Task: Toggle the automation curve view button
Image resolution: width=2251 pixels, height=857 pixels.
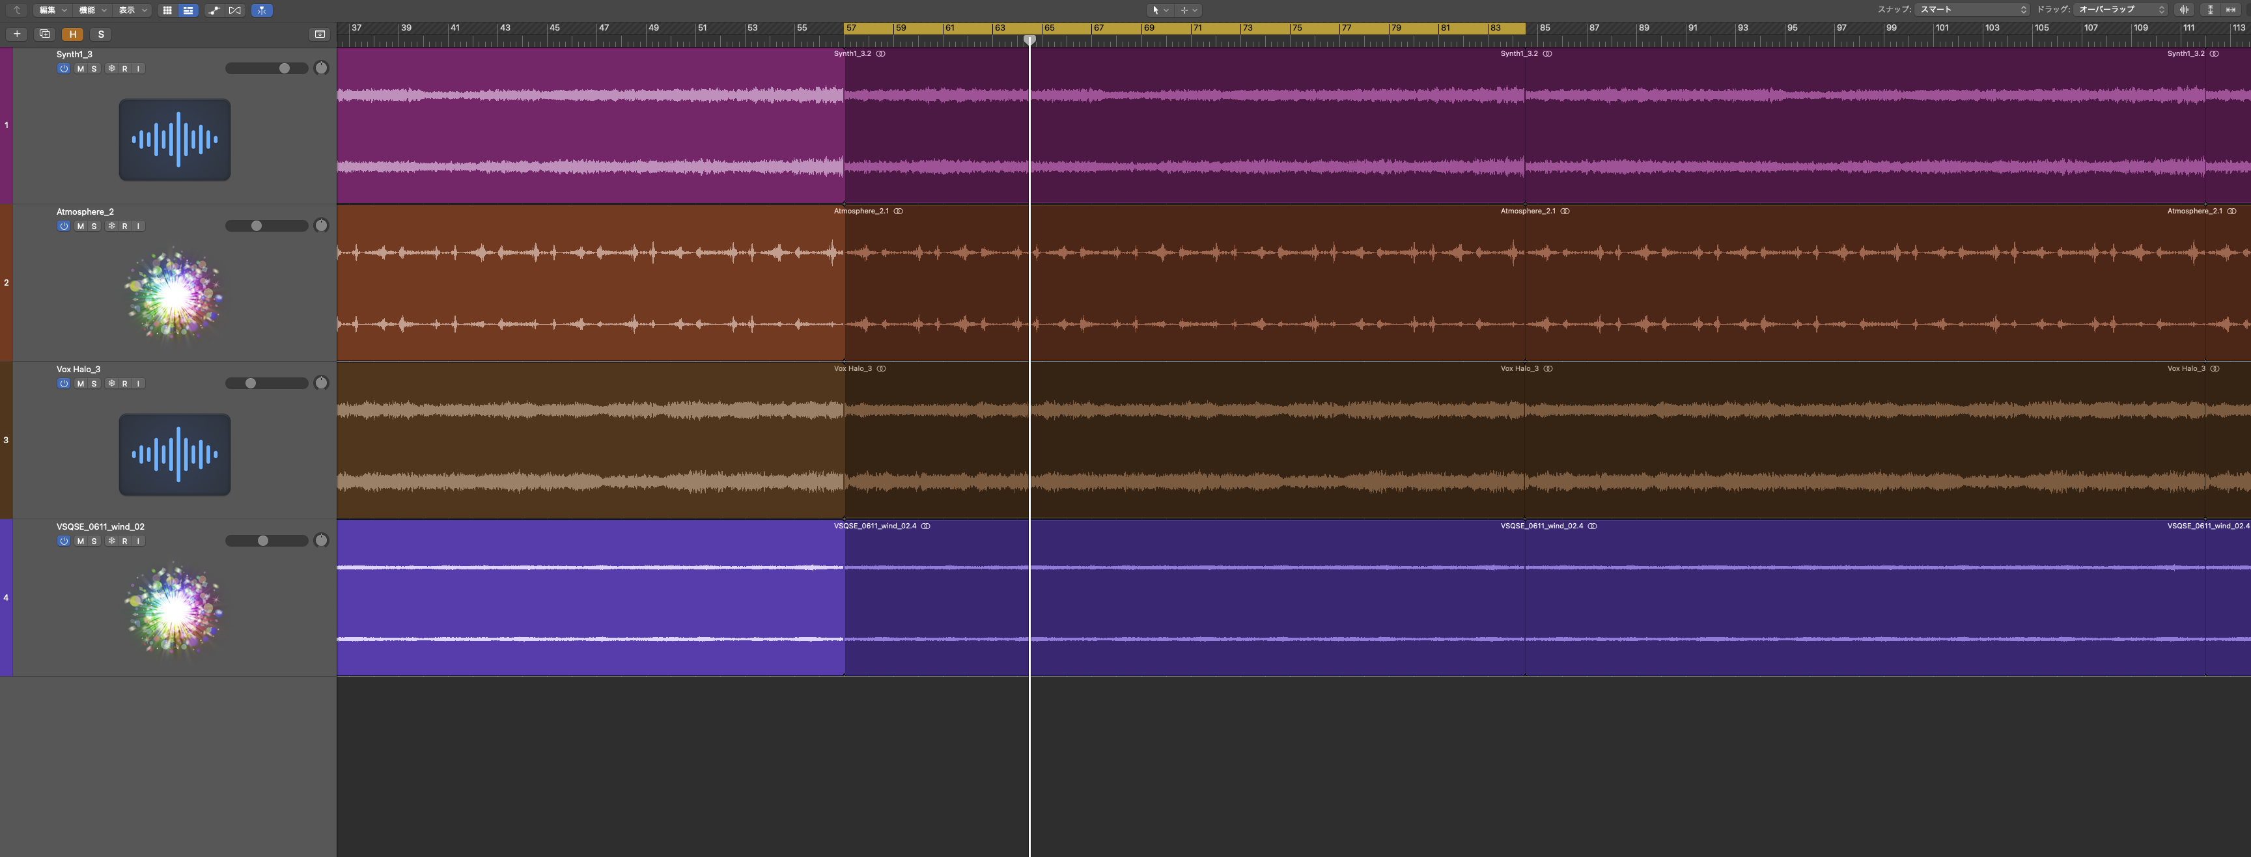Action: (x=214, y=10)
